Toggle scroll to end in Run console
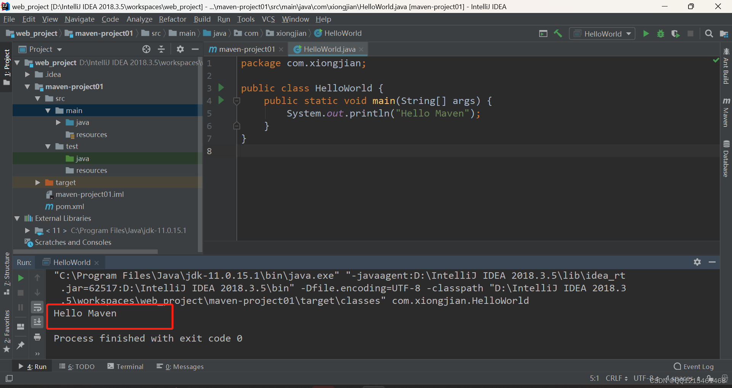732x388 pixels. pos(37,322)
